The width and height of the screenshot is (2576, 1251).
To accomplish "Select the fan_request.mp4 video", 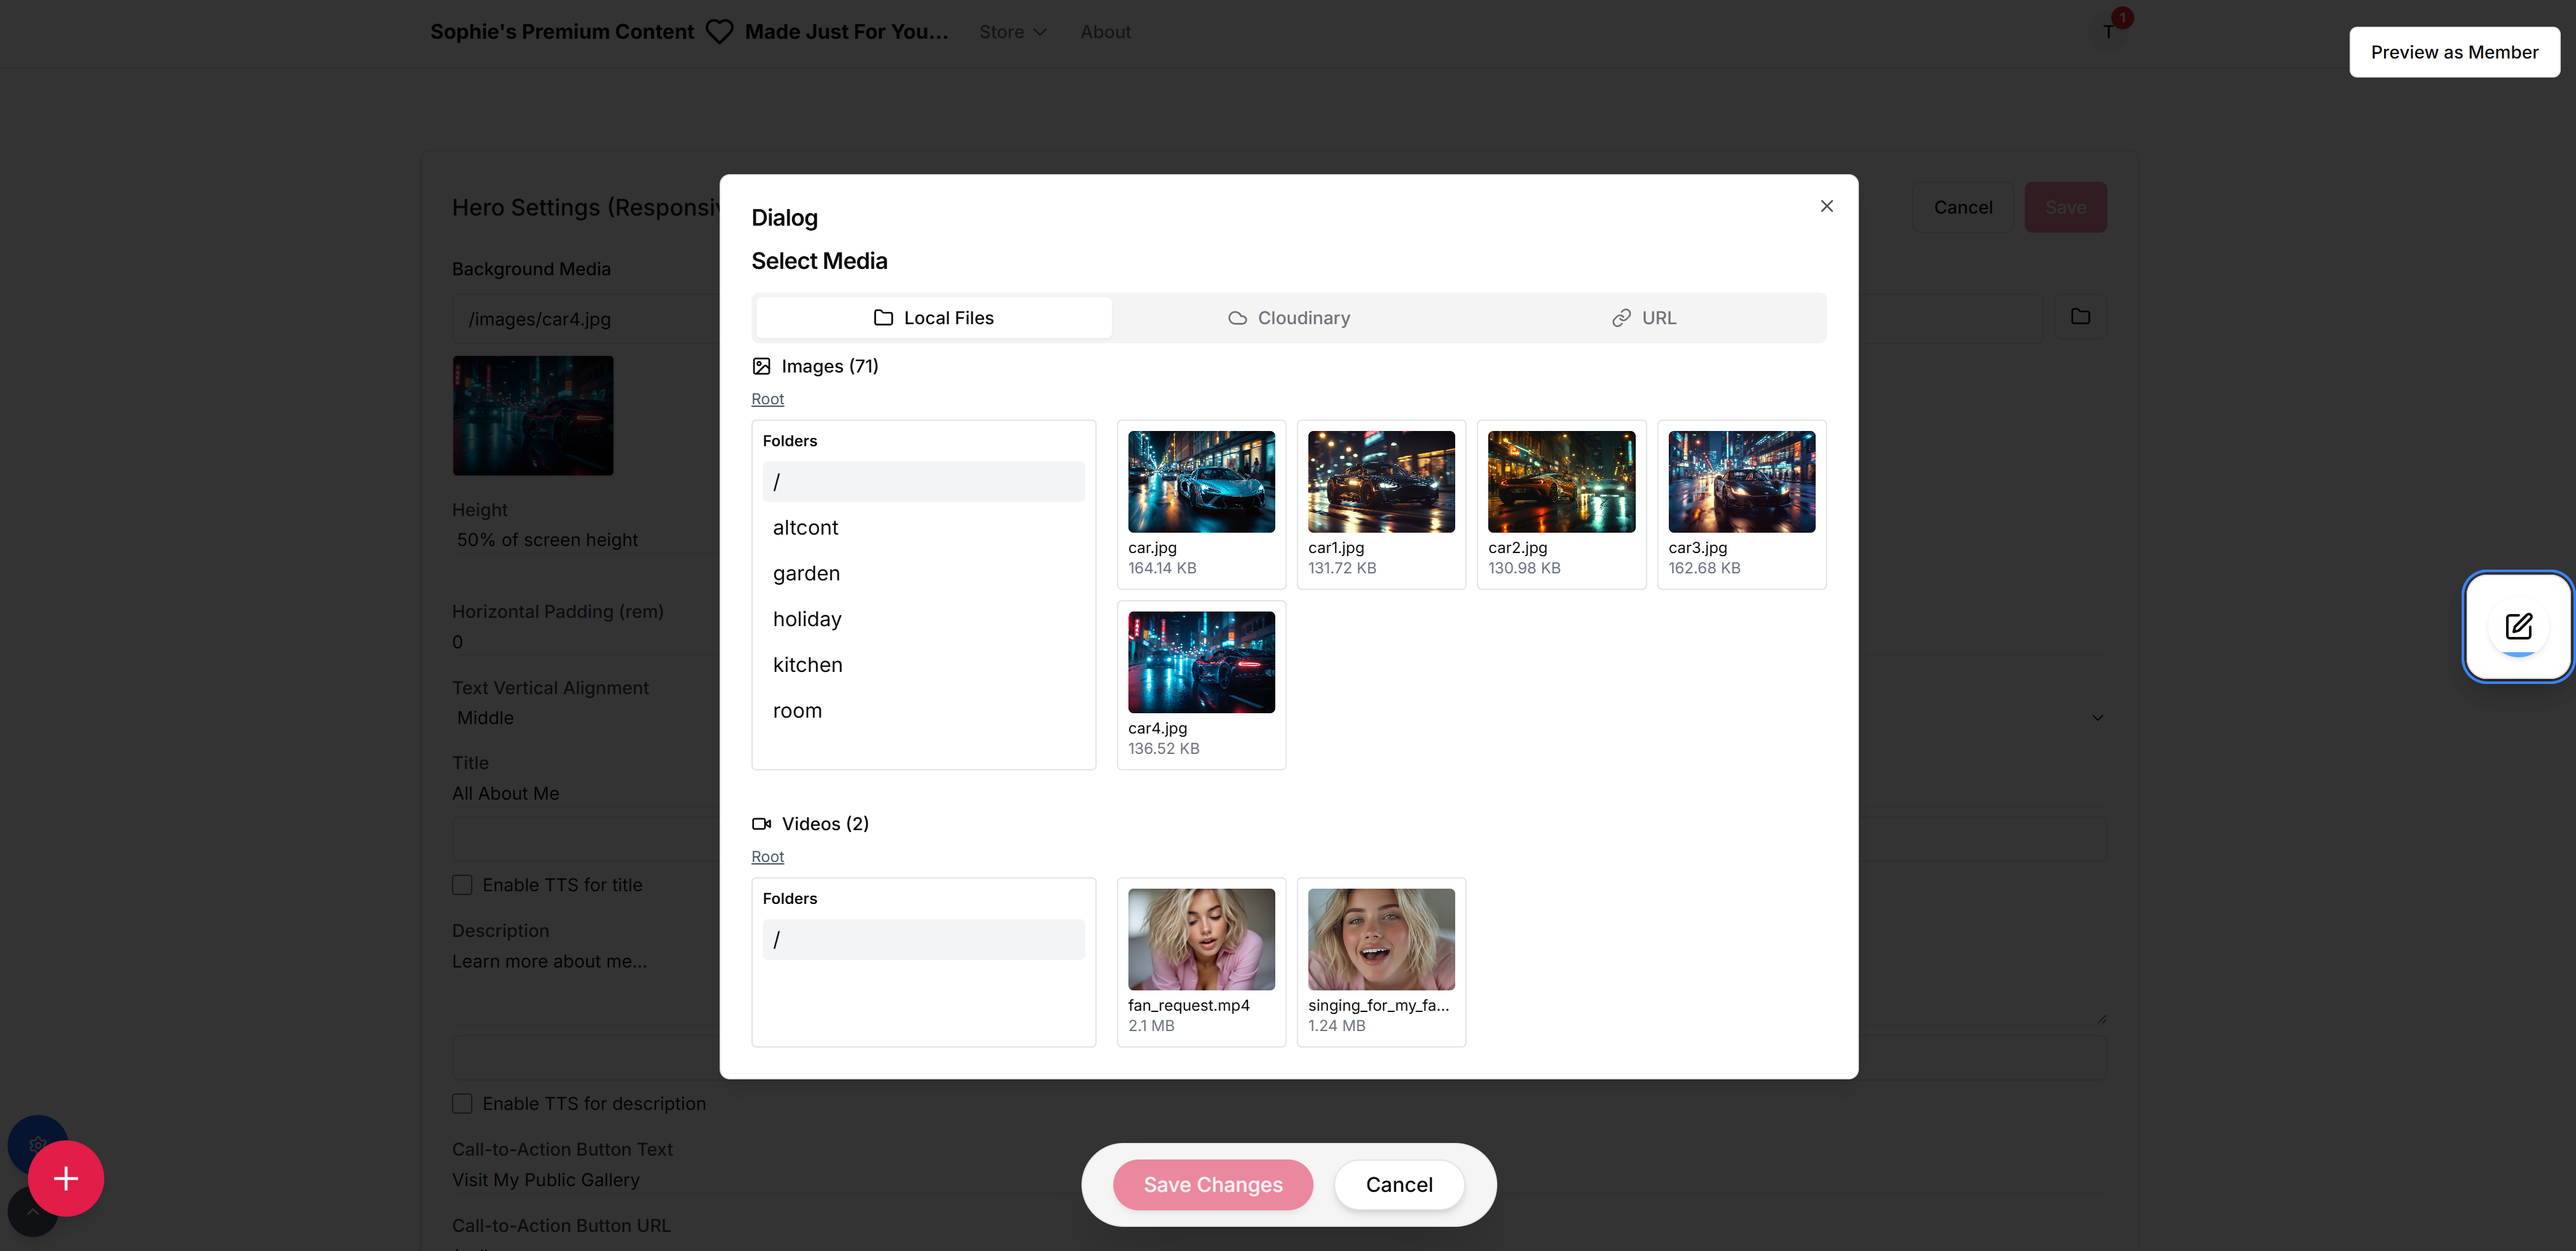I will coord(1201,962).
